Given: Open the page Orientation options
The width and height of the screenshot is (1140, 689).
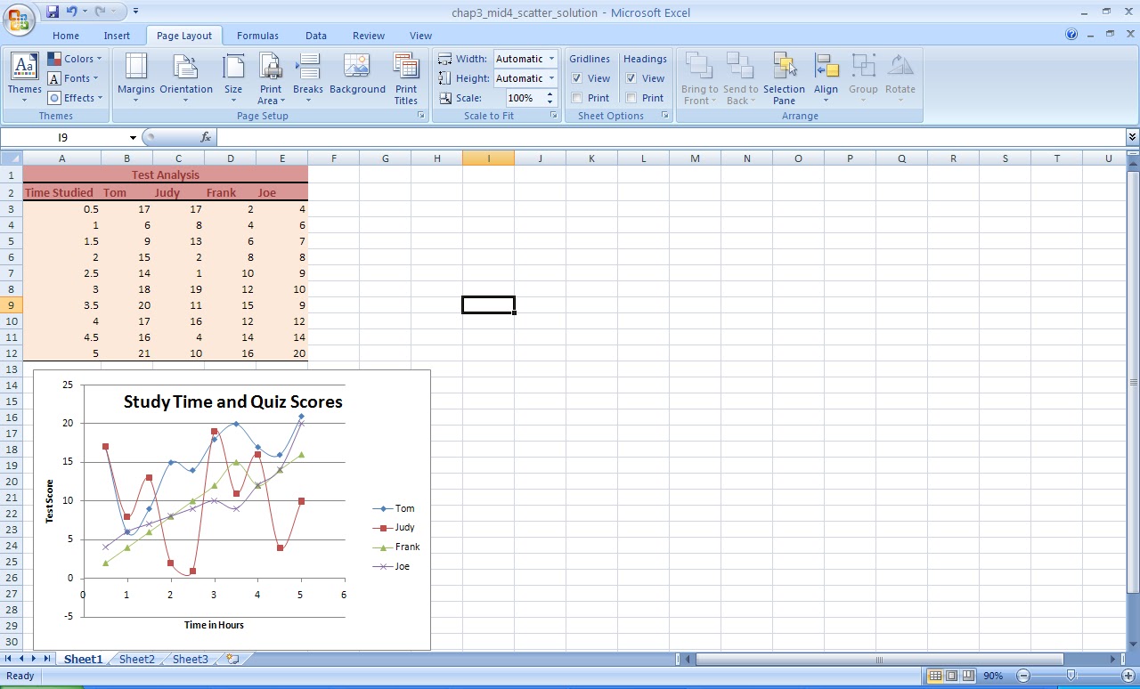Looking at the screenshot, I should click(186, 78).
